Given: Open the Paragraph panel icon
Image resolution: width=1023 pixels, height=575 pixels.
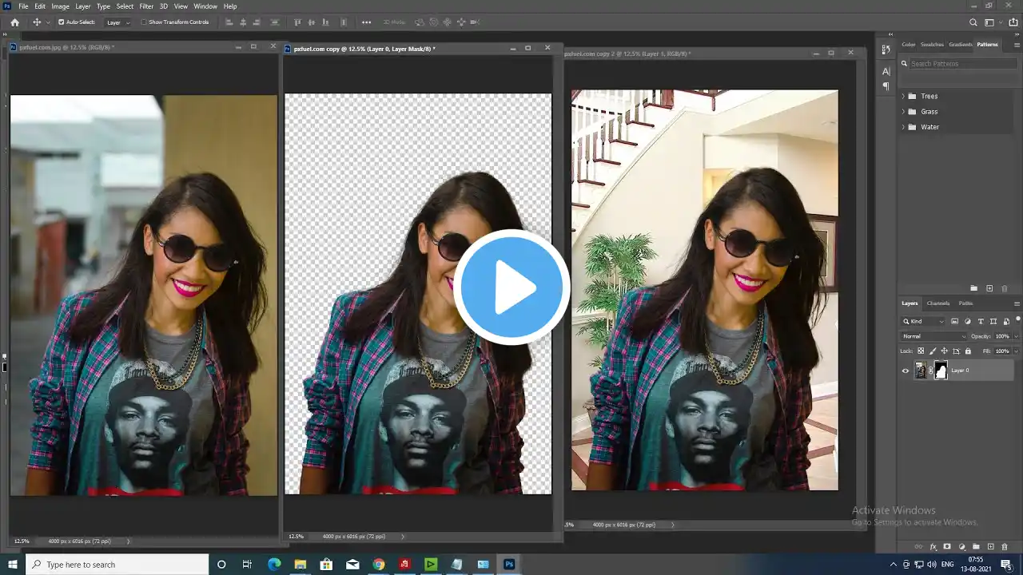Looking at the screenshot, I should tap(886, 86).
